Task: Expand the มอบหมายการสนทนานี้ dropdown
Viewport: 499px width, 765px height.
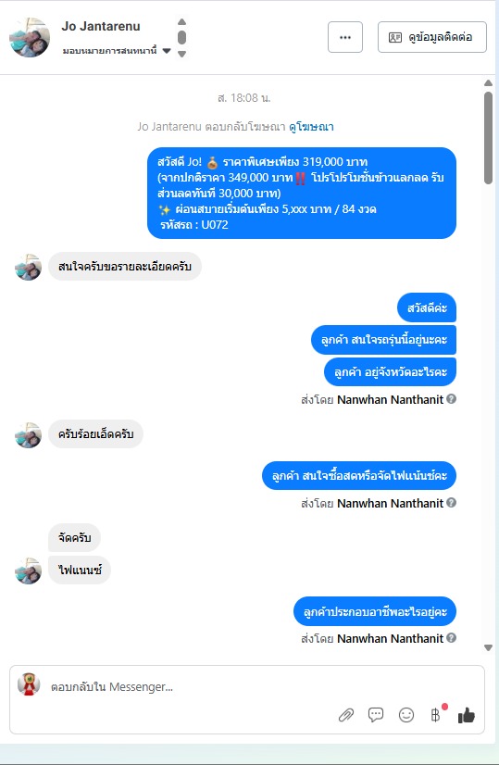Action: click(167, 51)
